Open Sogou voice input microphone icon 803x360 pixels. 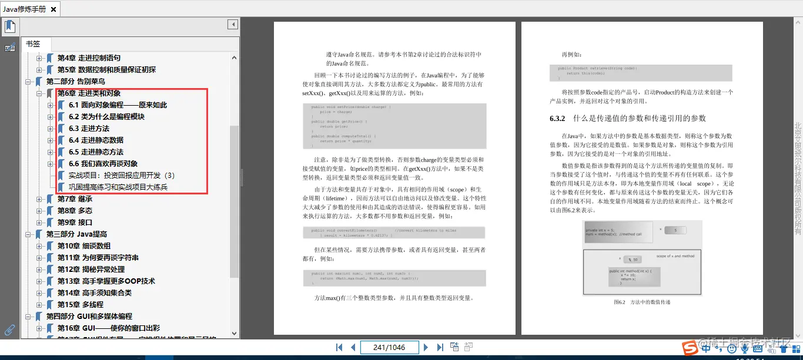click(745, 349)
